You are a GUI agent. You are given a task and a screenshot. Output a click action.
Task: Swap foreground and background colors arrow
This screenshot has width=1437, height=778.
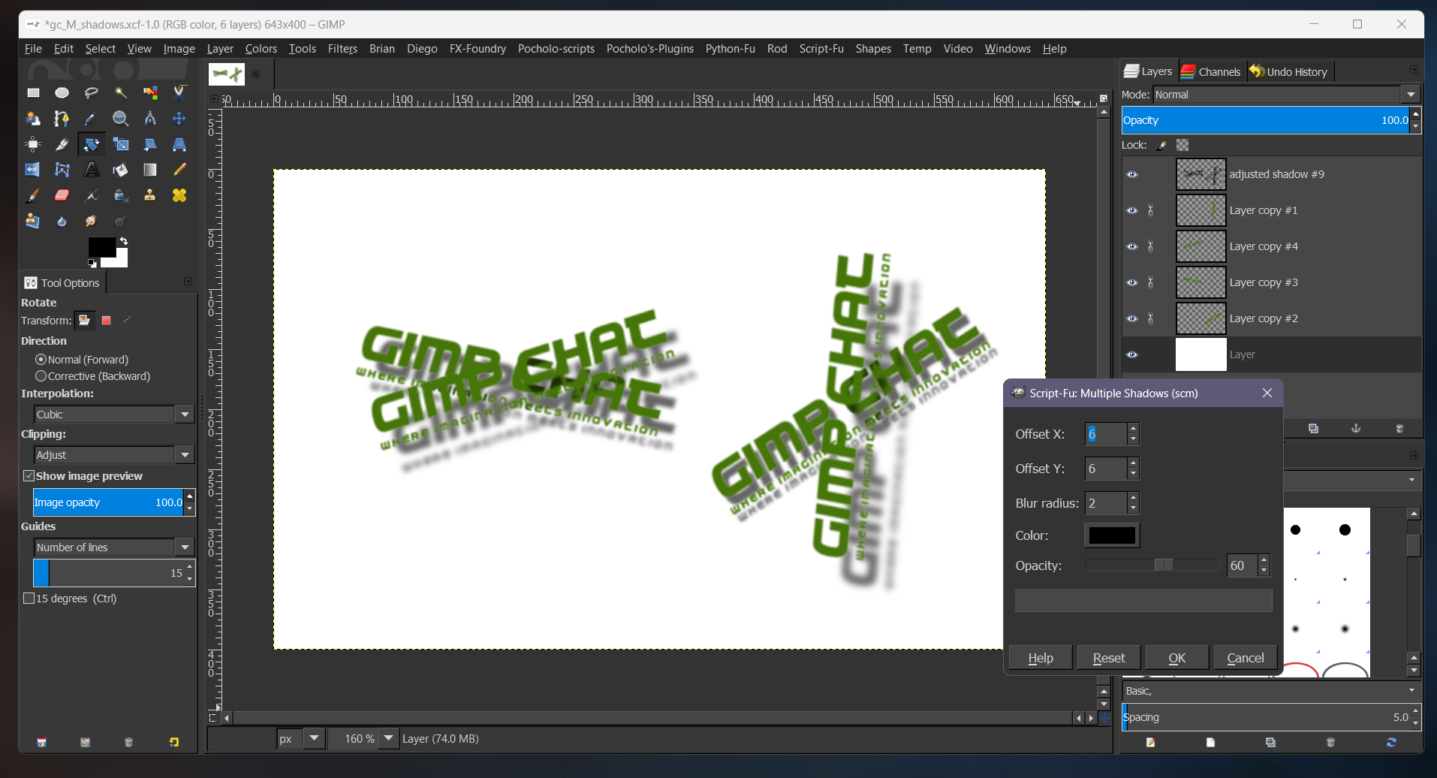click(124, 240)
